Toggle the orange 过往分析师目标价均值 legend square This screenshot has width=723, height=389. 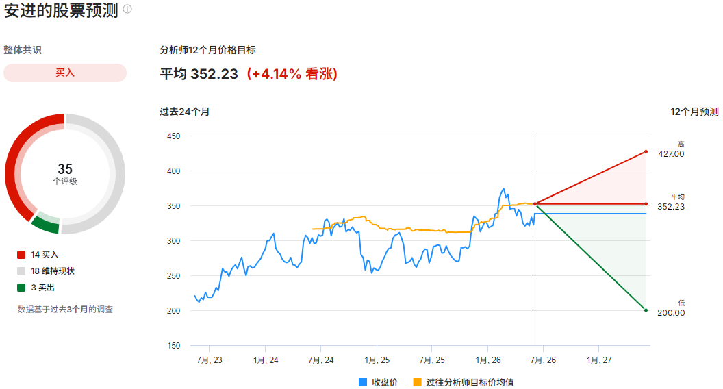click(x=417, y=382)
